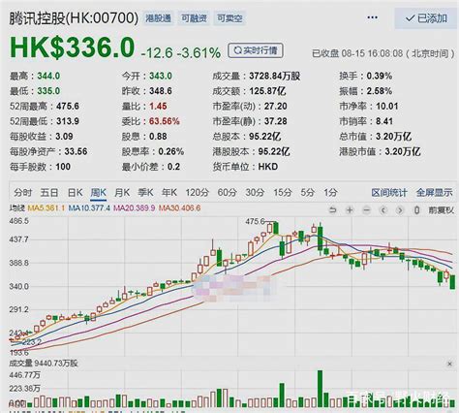This screenshot has height=413, width=459.
Task: Close the volume panel with X
Action: pyautogui.click(x=449, y=365)
